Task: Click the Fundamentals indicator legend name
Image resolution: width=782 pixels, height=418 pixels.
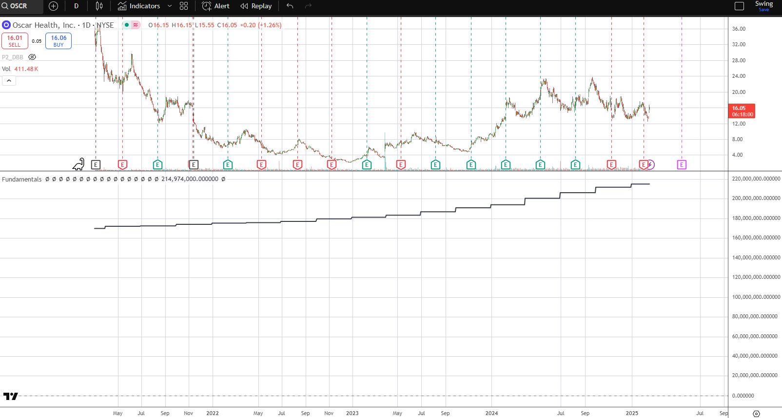Action: coord(22,179)
